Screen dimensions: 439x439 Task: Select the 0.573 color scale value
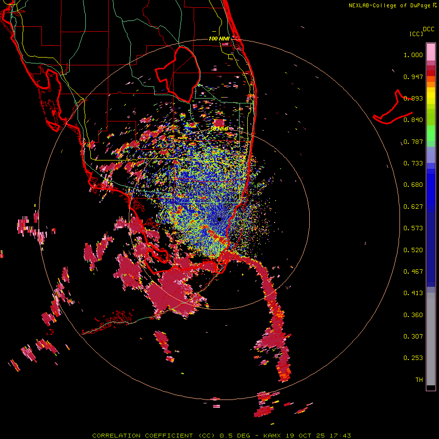pos(413,228)
